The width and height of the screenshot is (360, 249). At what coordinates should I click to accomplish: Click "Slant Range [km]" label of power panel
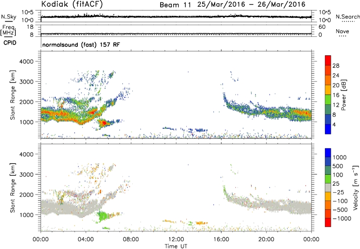pos(13,95)
